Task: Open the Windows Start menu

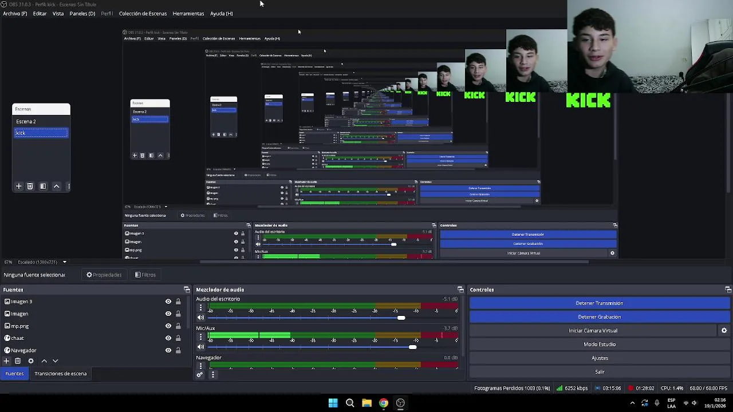Action: tap(333, 403)
